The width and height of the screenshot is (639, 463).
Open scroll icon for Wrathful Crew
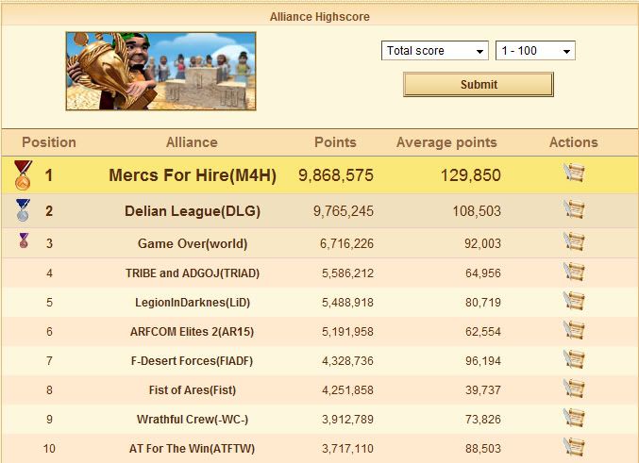point(574,418)
